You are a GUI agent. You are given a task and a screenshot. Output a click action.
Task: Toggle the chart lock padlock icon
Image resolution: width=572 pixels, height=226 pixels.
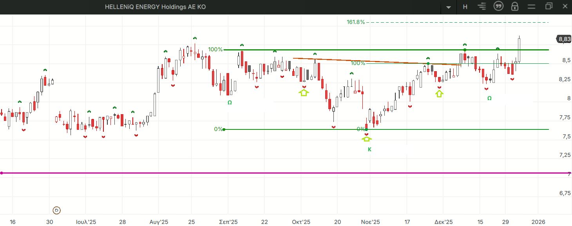(x=515, y=7)
